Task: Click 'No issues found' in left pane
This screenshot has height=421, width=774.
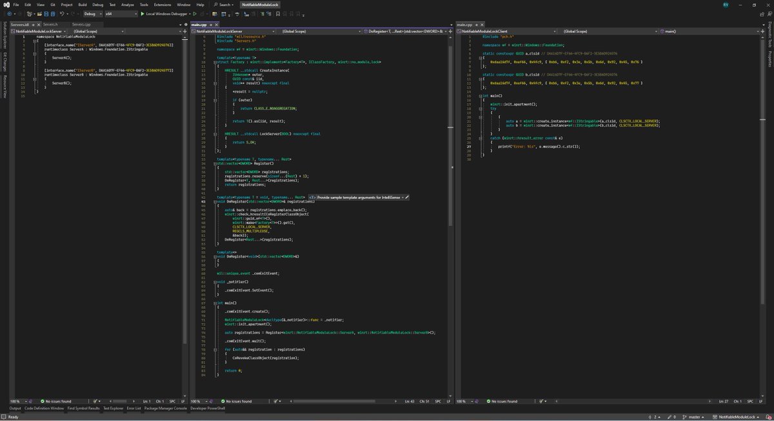Action: (55, 401)
